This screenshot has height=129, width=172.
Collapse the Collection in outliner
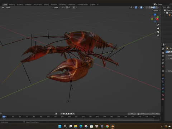[165, 13]
